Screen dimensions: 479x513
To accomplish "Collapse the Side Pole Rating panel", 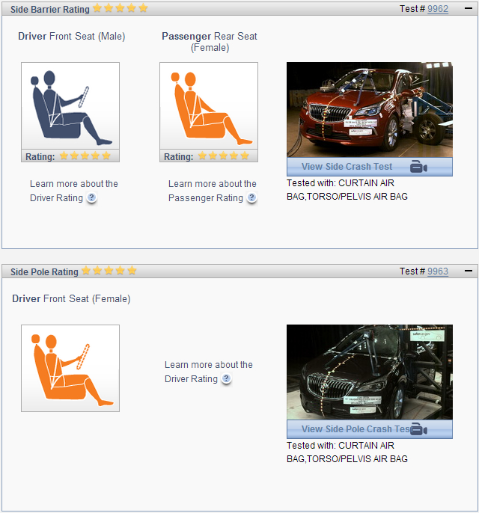I will (469, 271).
